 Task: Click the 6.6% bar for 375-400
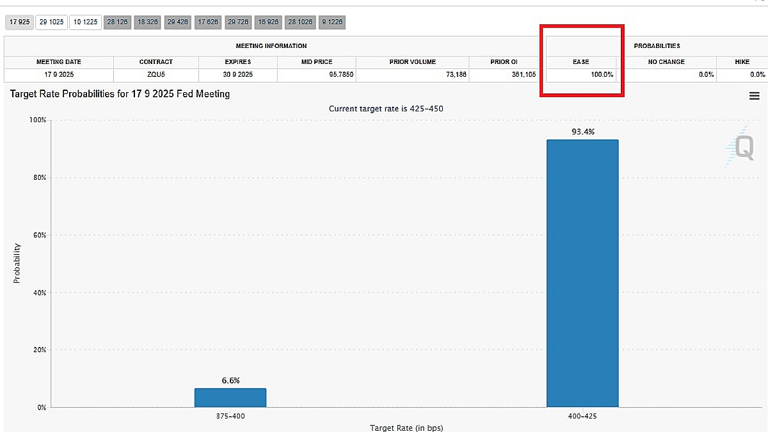click(230, 397)
